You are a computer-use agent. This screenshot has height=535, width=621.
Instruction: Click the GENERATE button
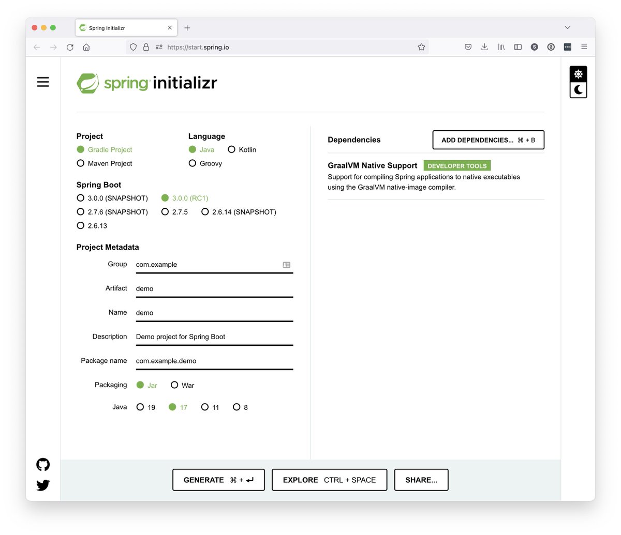coord(218,480)
